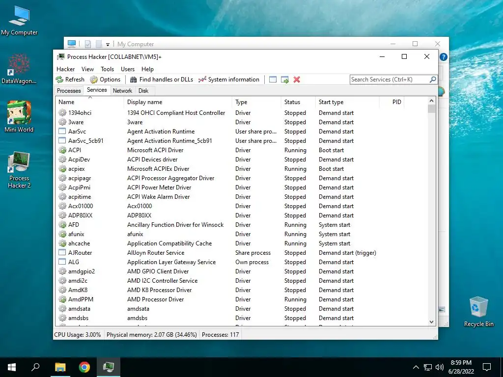The width and height of the screenshot is (503, 377).
Task: Click the window icon of AJRouter service
Action: coord(62,253)
